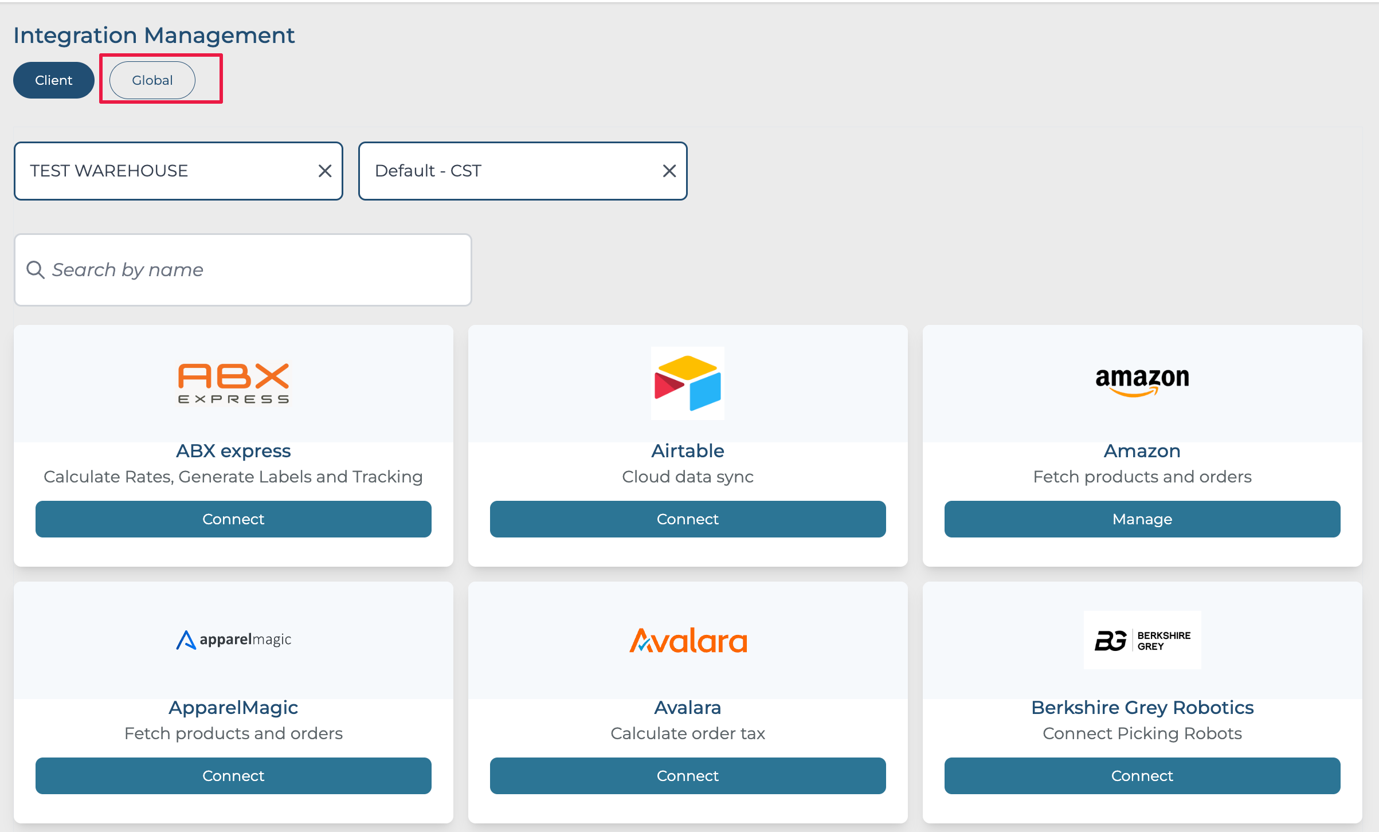Screen dimensions: 1379x832
Task: Click the search magnifier icon
Action: 36,270
